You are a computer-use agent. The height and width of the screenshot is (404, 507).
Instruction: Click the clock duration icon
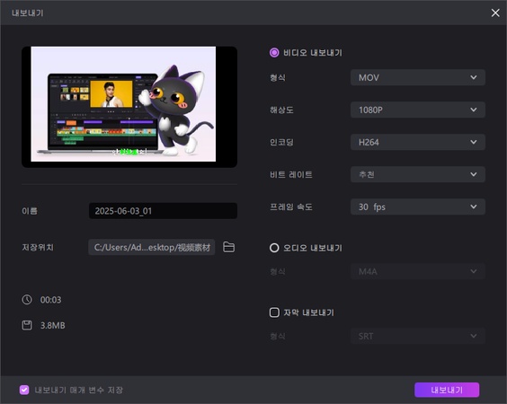[27, 300]
